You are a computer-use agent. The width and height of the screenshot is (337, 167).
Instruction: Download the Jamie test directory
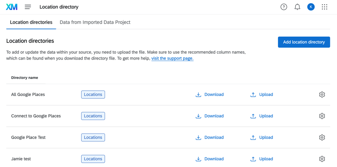[210, 159]
